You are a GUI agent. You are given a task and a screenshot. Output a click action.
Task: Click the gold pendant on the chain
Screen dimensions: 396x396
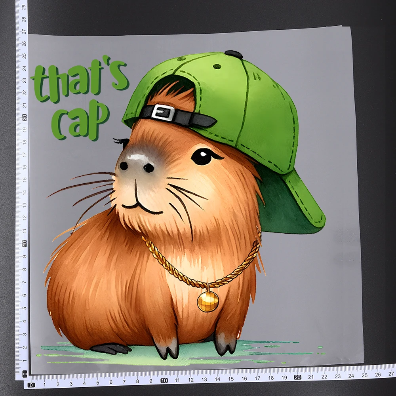click(x=208, y=301)
